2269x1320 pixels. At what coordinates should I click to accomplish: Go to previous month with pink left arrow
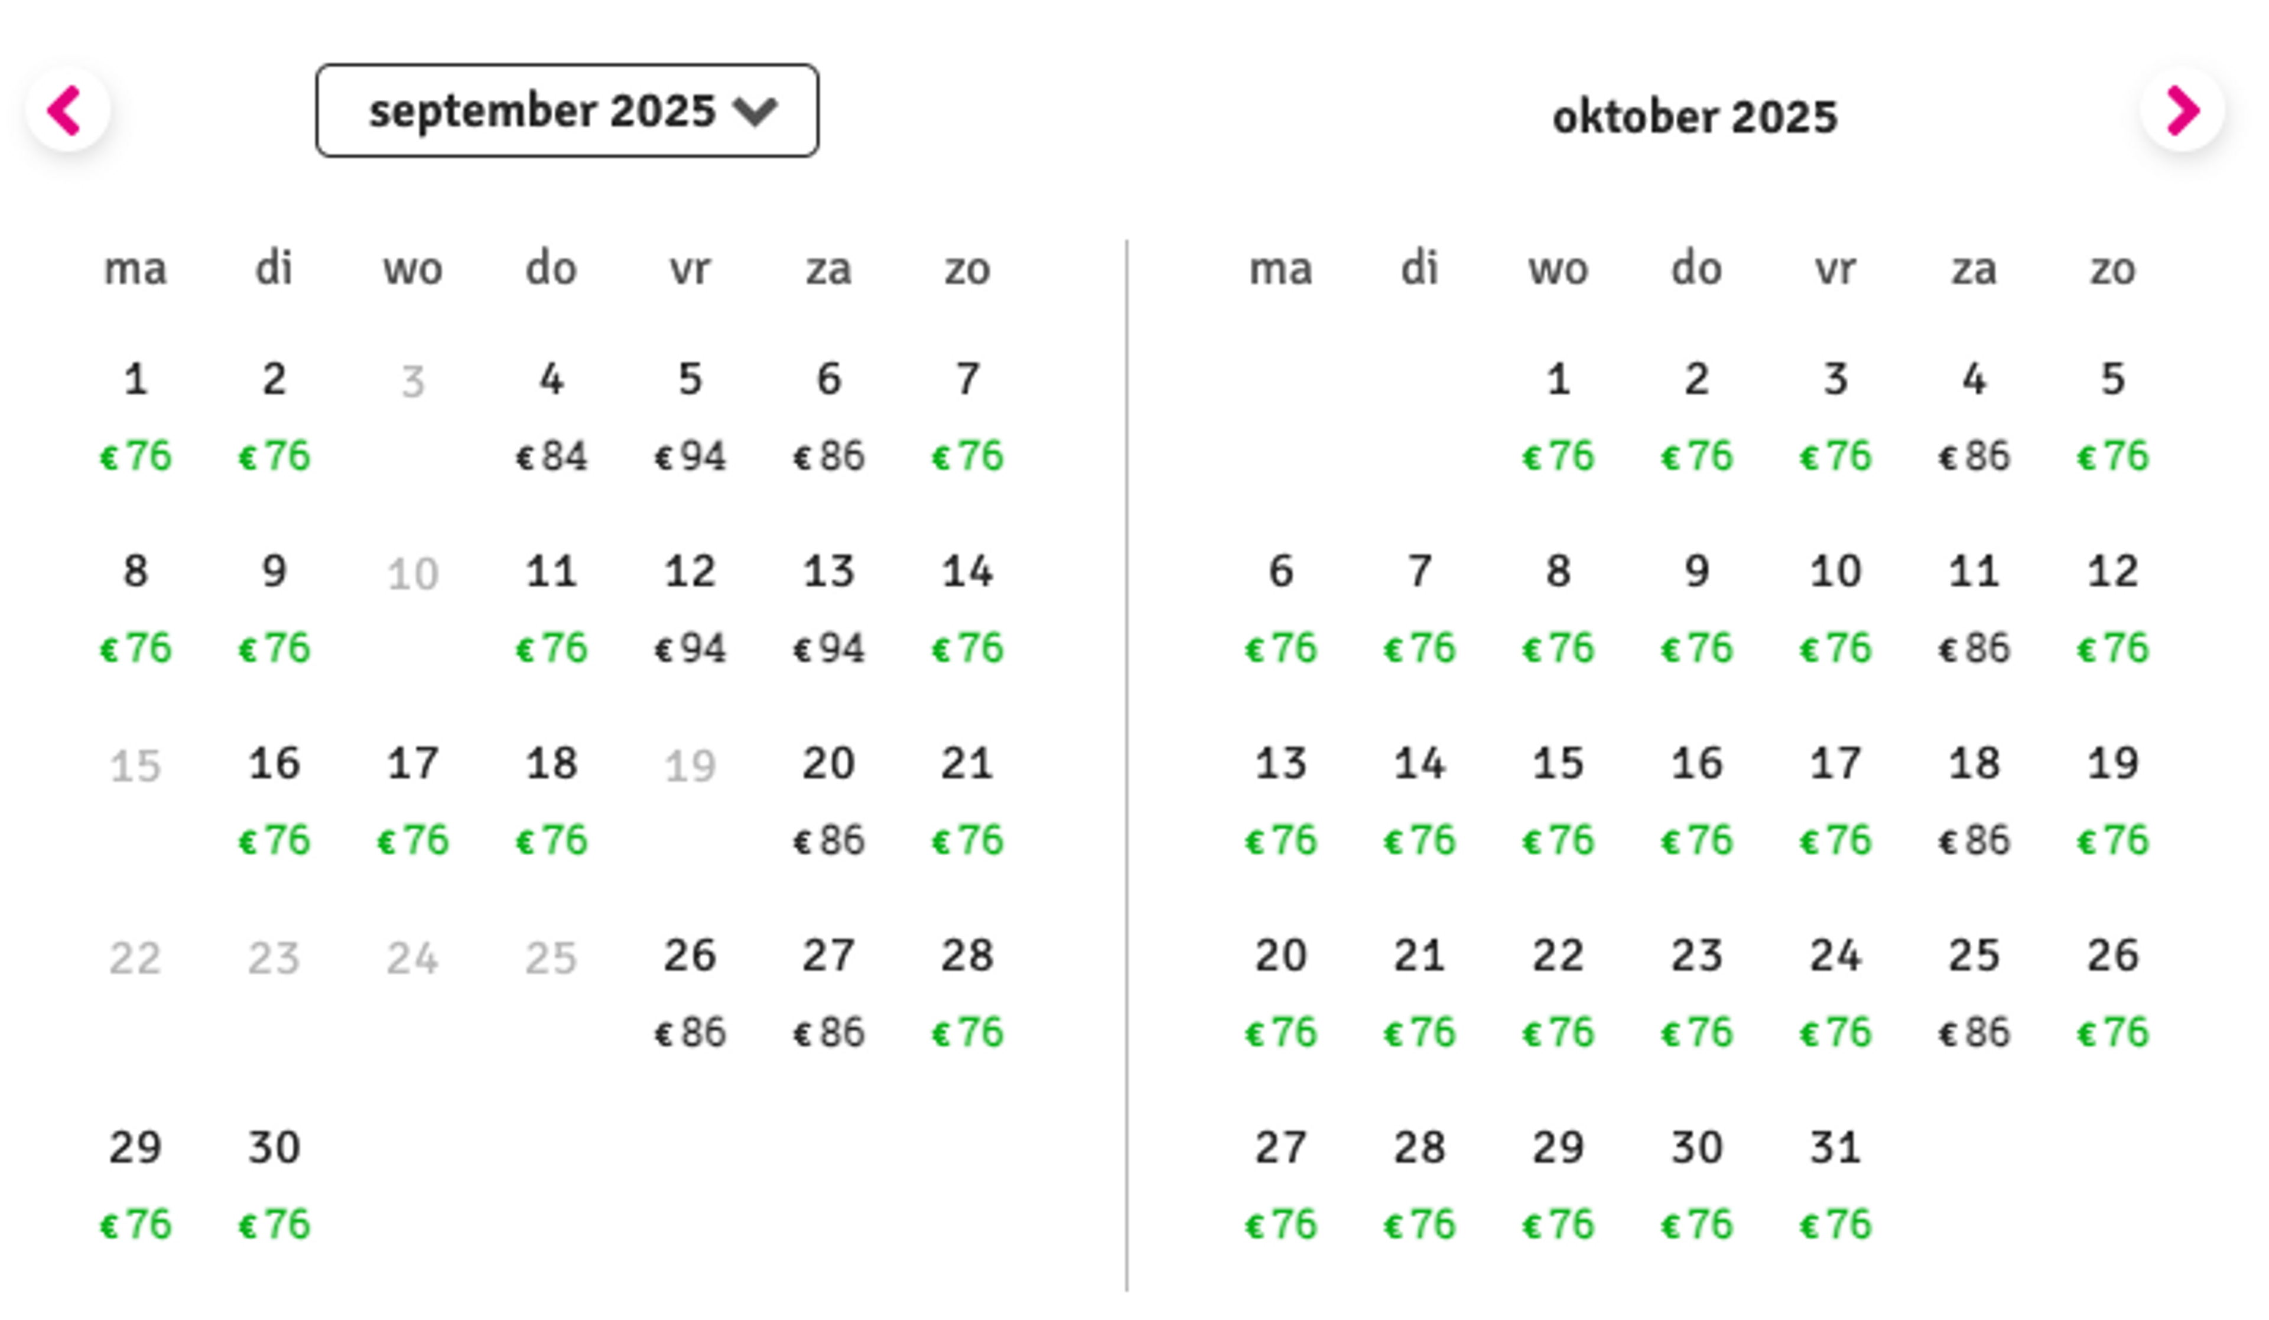tap(67, 110)
